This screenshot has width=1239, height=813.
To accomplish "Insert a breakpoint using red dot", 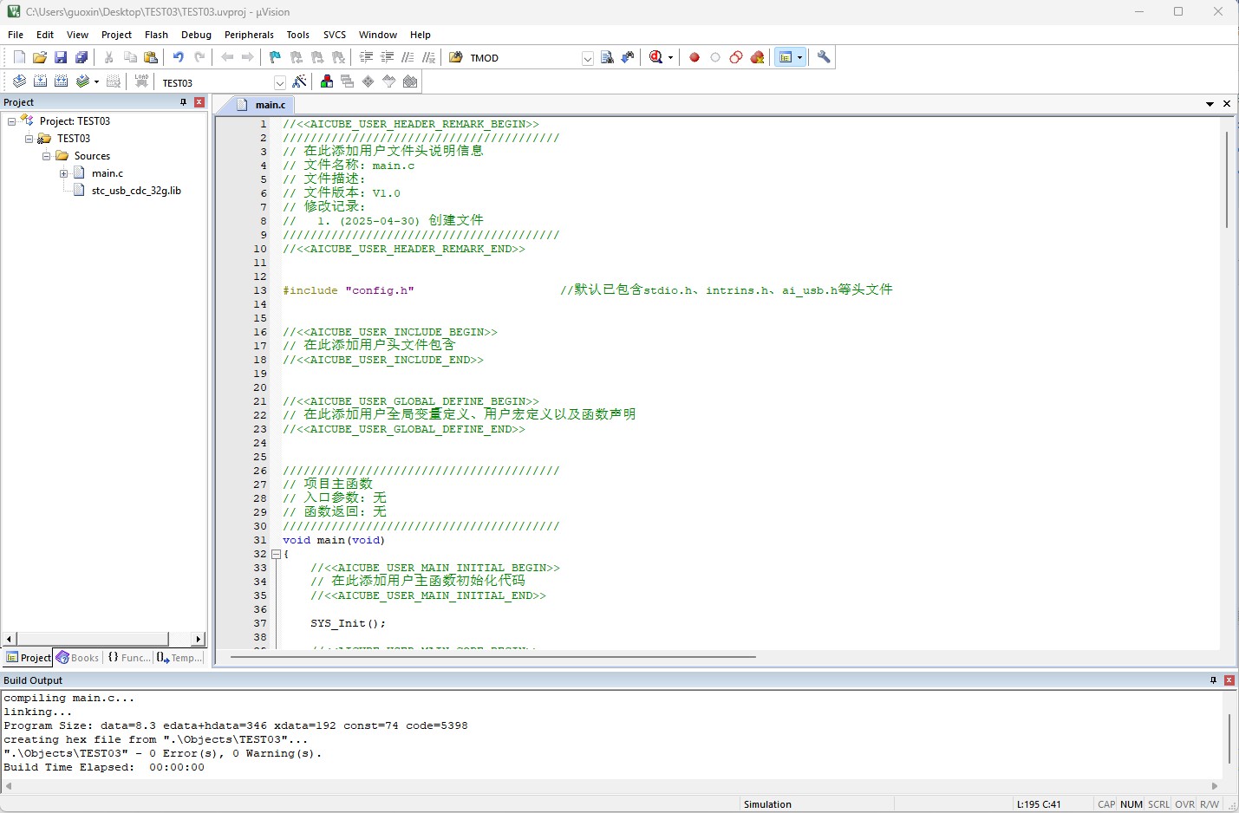I will (694, 57).
